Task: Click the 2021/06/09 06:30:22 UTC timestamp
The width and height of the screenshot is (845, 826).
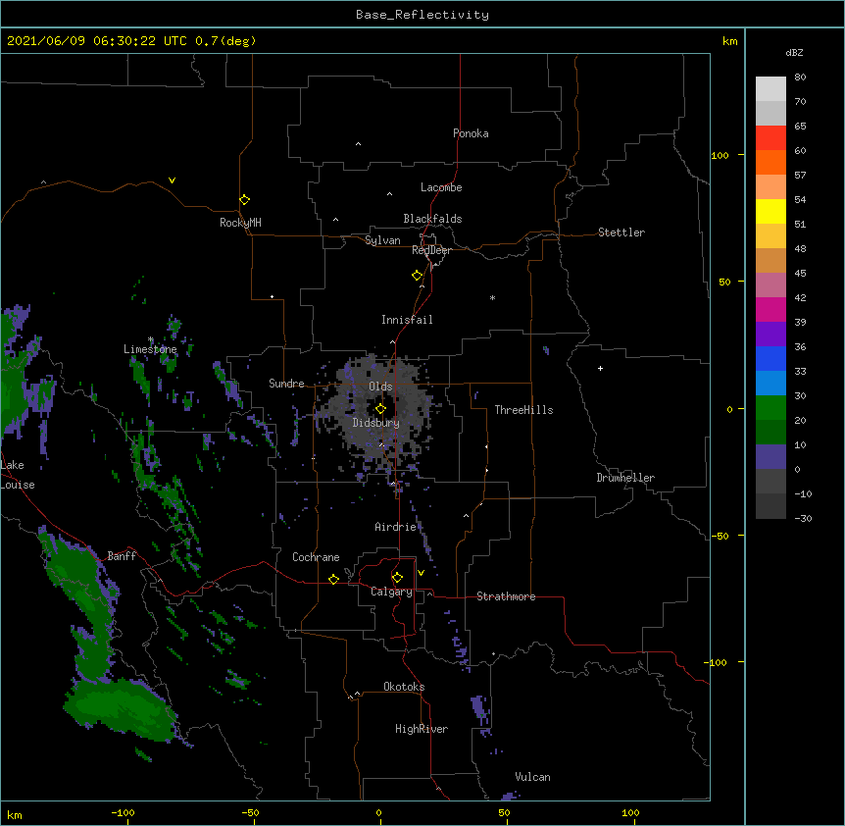Action: [x=96, y=41]
